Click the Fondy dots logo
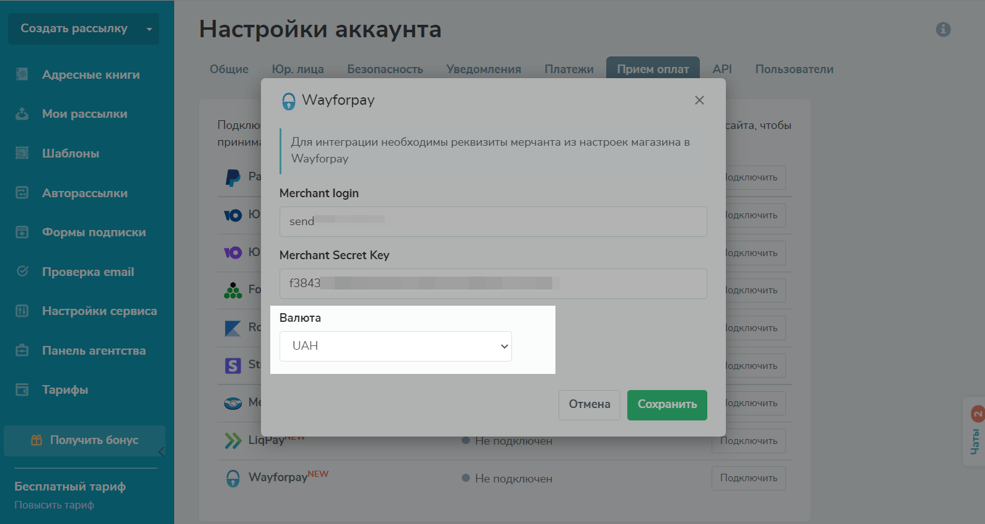 point(233,290)
